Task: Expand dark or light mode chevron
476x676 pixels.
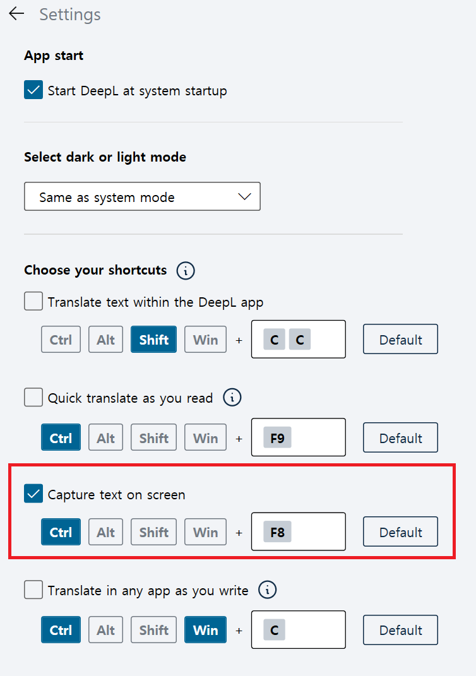Action: coord(244,196)
